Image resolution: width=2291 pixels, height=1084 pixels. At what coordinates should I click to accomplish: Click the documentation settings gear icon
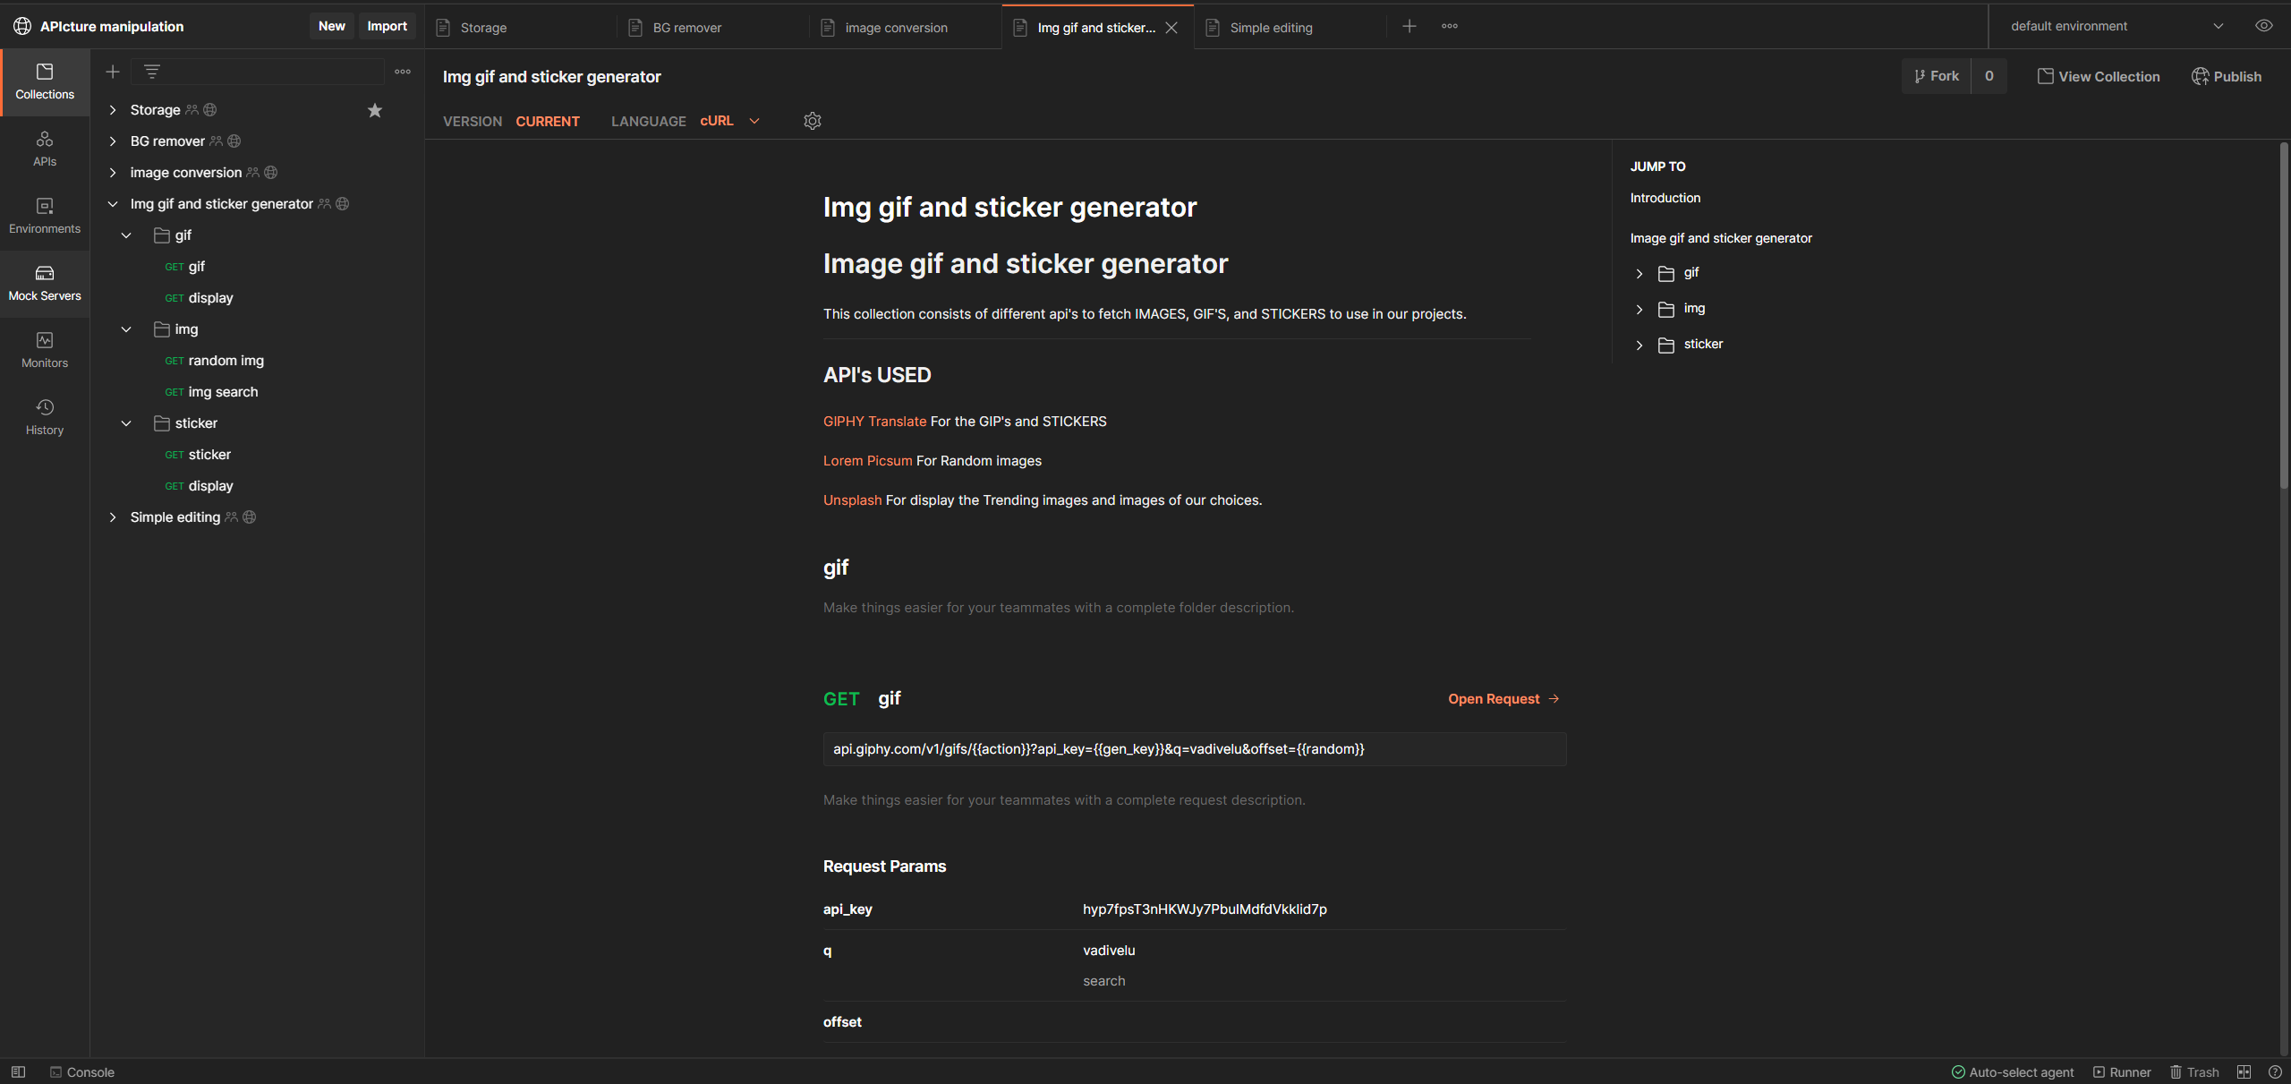[x=812, y=121]
